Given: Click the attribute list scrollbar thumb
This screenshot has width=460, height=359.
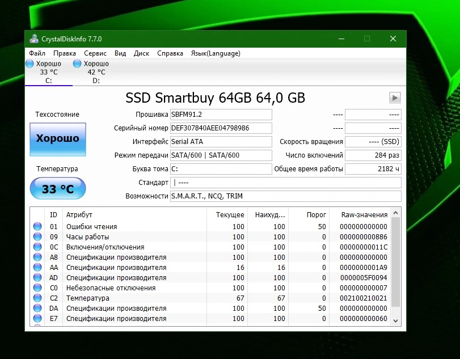Looking at the screenshot, I should (x=395, y=262).
